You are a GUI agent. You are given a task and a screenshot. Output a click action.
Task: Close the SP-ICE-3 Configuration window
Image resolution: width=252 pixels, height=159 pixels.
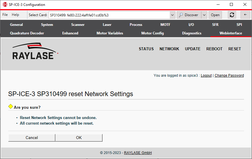(x=245, y=4)
